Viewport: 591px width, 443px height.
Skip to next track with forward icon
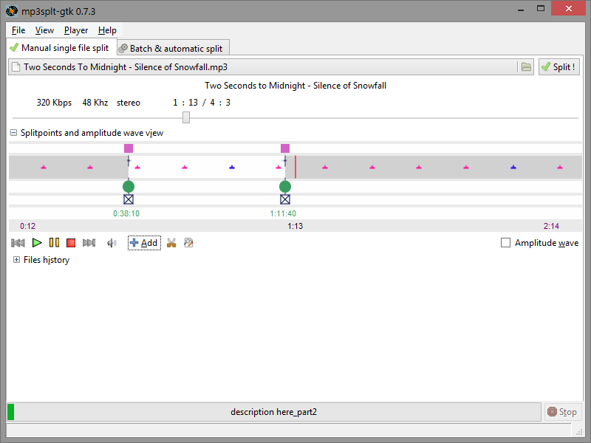tap(89, 243)
